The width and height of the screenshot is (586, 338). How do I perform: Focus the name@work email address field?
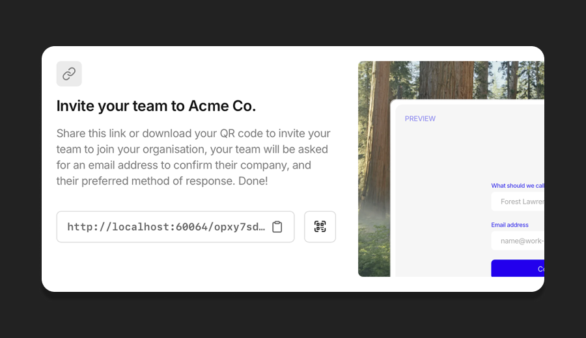tap(518, 240)
